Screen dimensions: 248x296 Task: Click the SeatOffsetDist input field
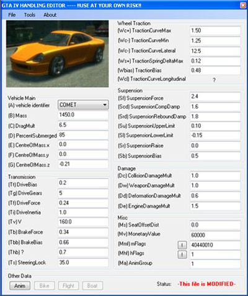(x=215, y=225)
